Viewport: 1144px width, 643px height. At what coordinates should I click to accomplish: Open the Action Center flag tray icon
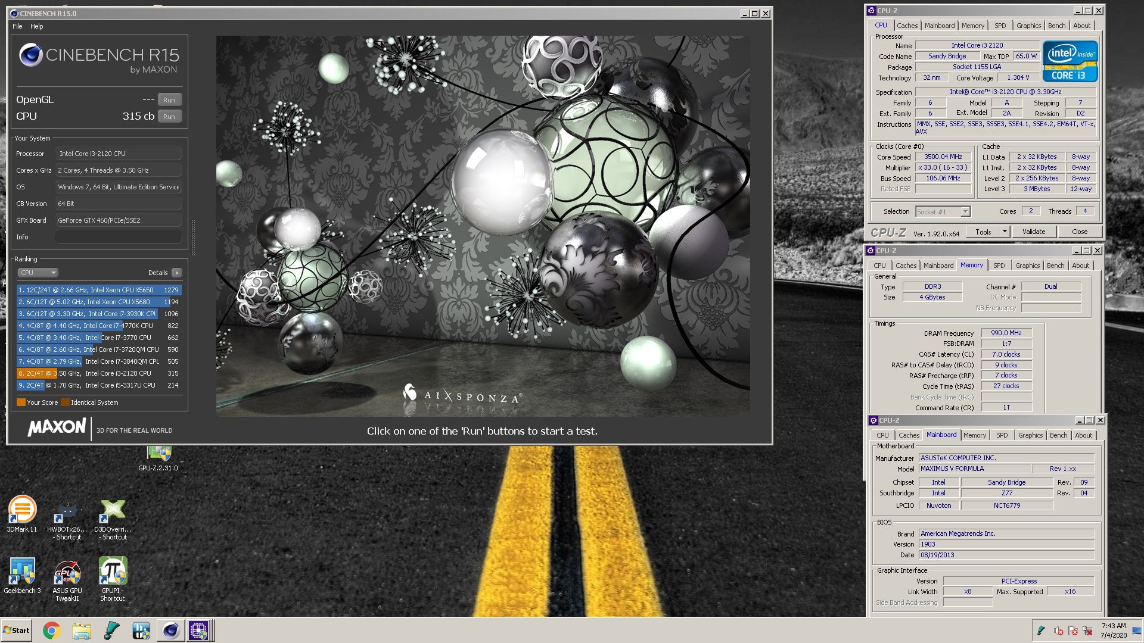pyautogui.click(x=1073, y=630)
